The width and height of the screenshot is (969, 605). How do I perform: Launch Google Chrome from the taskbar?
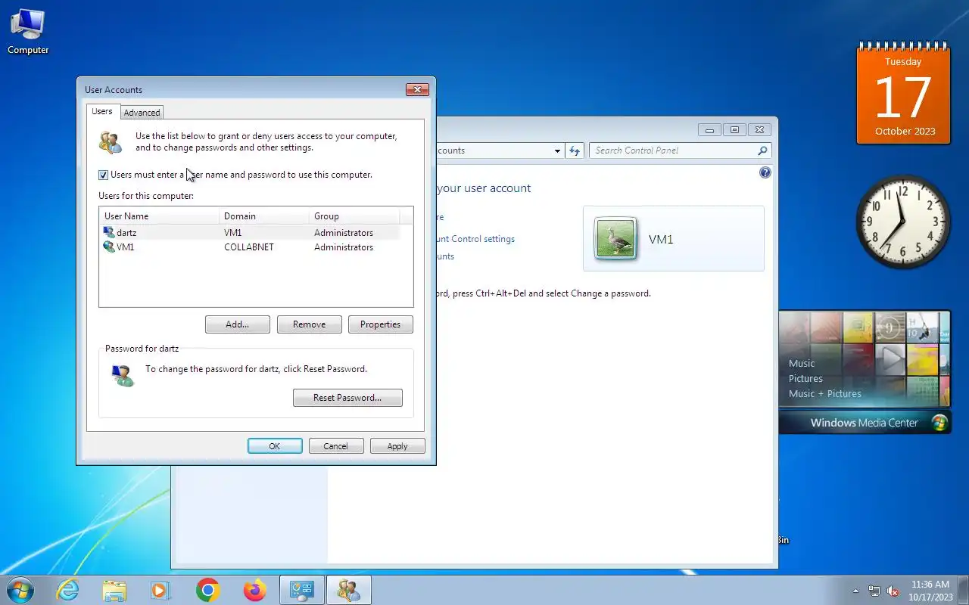pyautogui.click(x=207, y=590)
